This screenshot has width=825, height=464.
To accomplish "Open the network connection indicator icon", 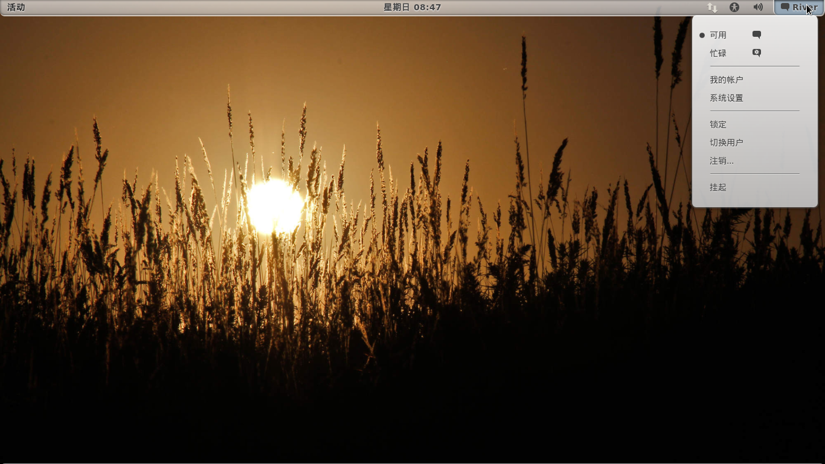I will click(713, 7).
